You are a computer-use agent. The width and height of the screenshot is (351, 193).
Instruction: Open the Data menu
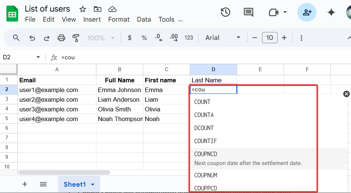click(144, 19)
